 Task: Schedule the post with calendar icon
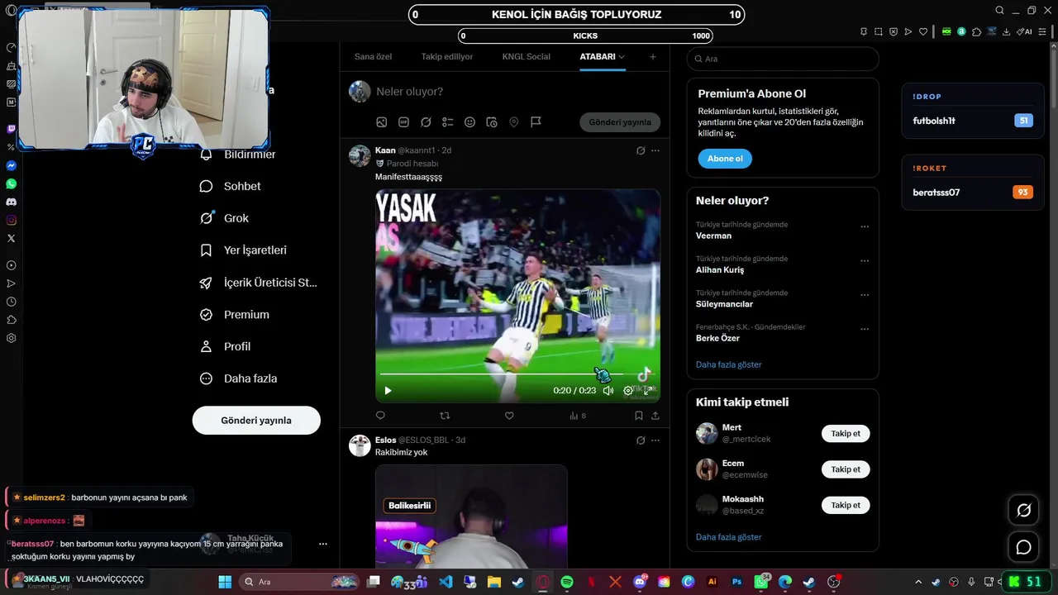pyautogui.click(x=492, y=122)
